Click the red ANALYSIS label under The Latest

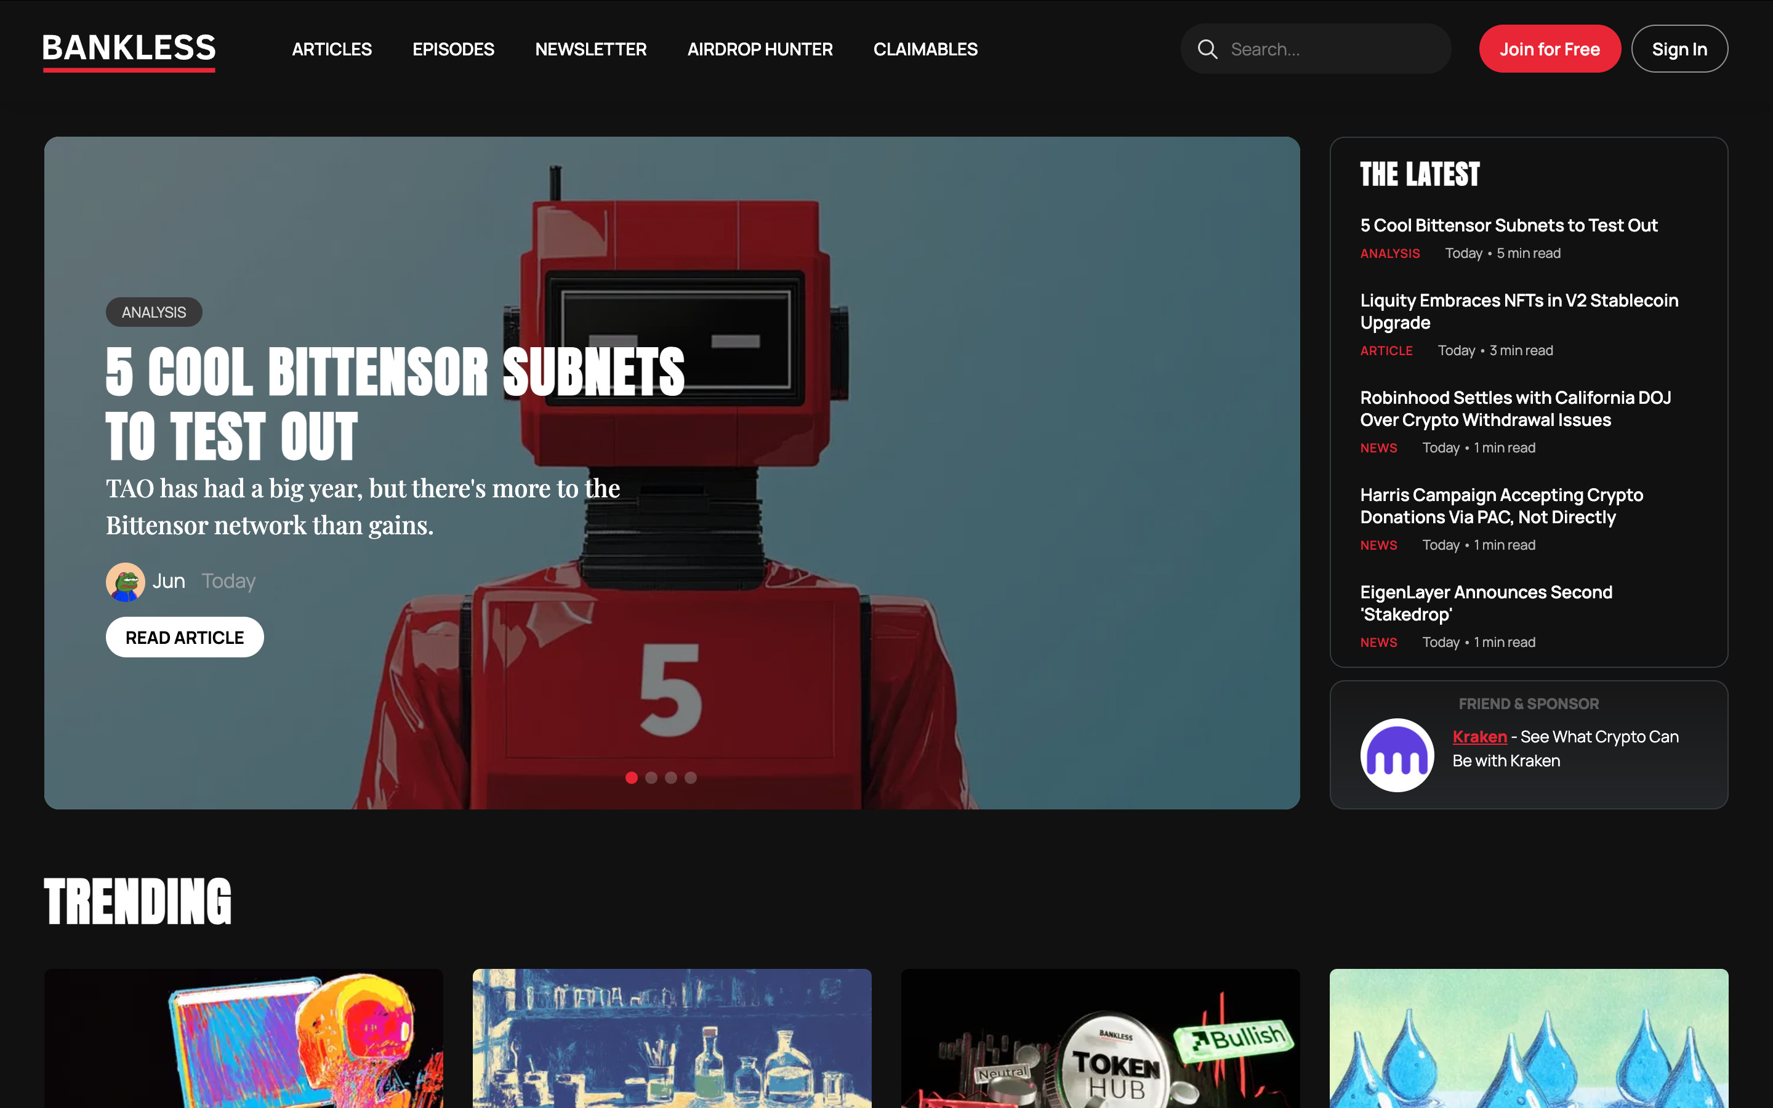(1390, 254)
